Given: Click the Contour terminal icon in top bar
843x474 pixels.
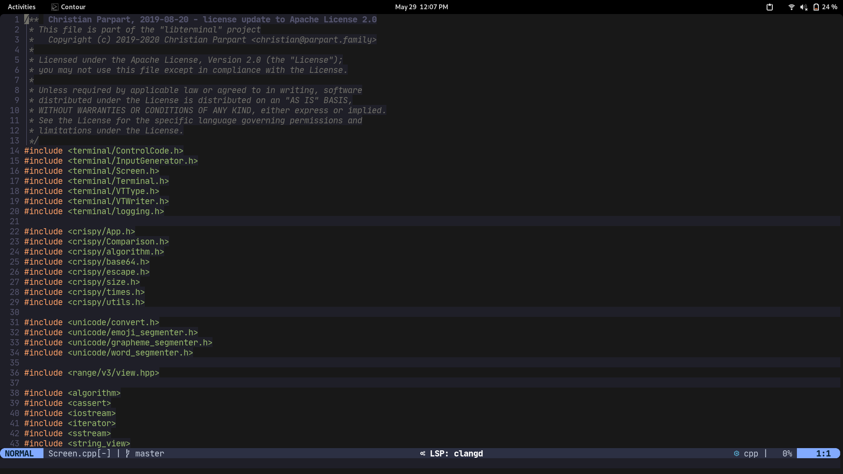Looking at the screenshot, I should [x=55, y=7].
